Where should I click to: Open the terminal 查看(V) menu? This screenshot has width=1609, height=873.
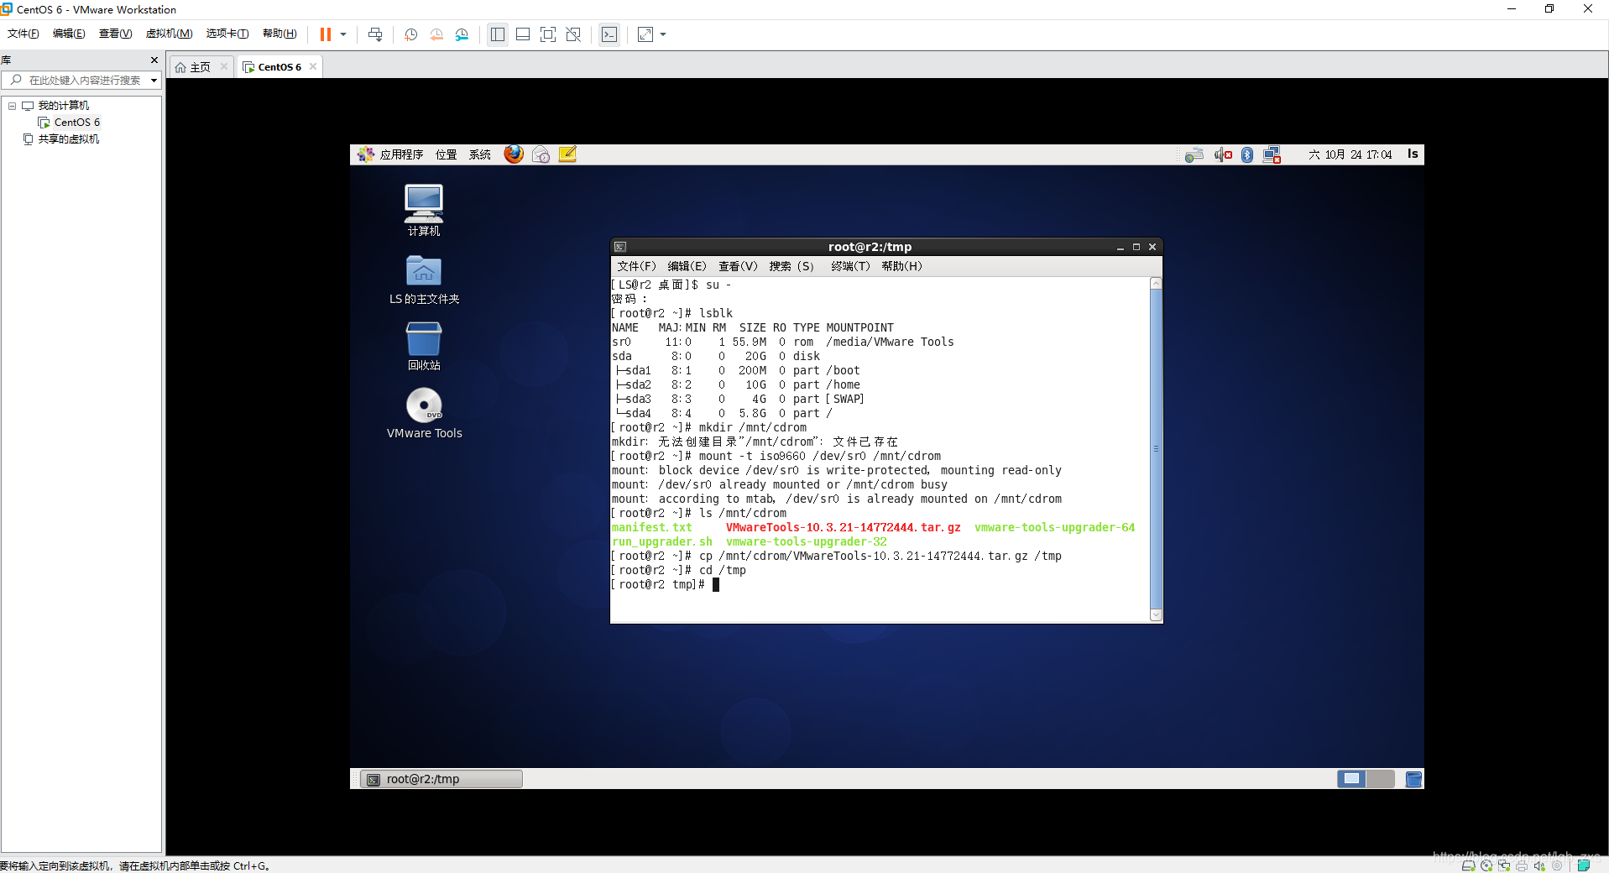(x=738, y=266)
